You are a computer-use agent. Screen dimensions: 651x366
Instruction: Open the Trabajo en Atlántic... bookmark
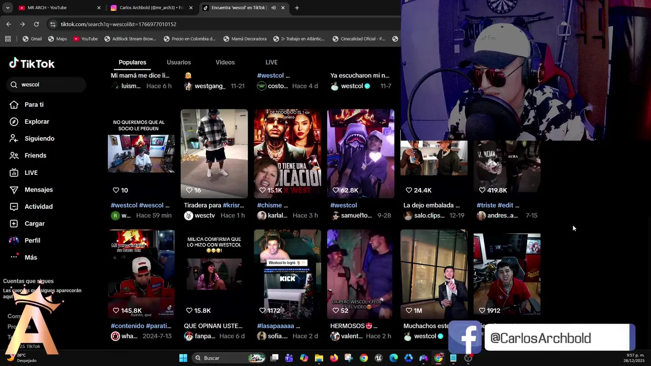pos(299,39)
